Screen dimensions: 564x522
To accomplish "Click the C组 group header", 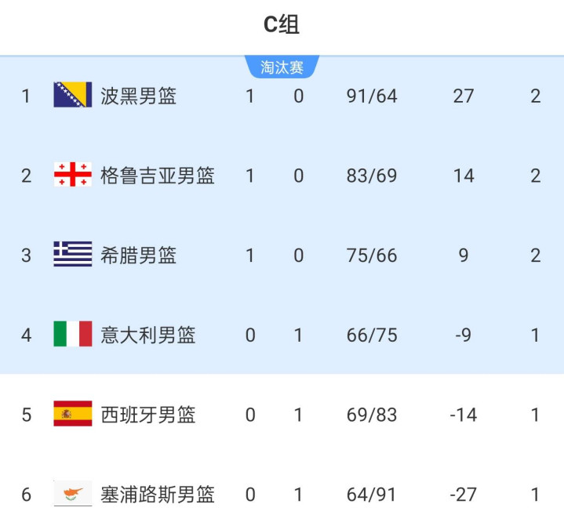I will [x=282, y=25].
